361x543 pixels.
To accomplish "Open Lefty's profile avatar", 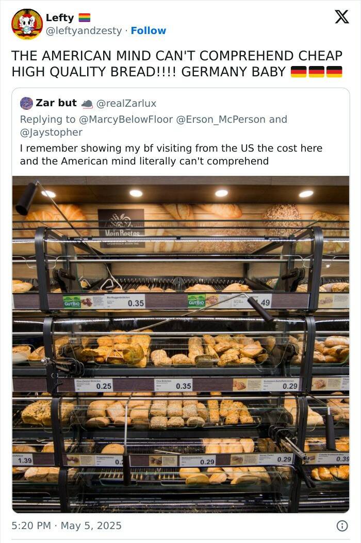I will coord(27,24).
